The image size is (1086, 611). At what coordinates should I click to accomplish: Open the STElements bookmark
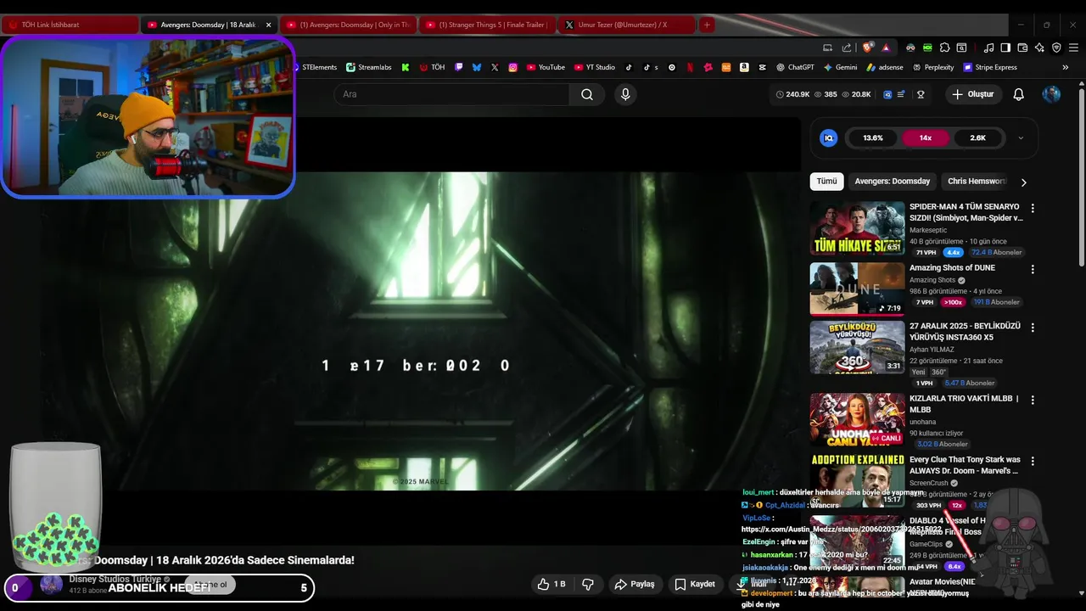[x=316, y=67]
